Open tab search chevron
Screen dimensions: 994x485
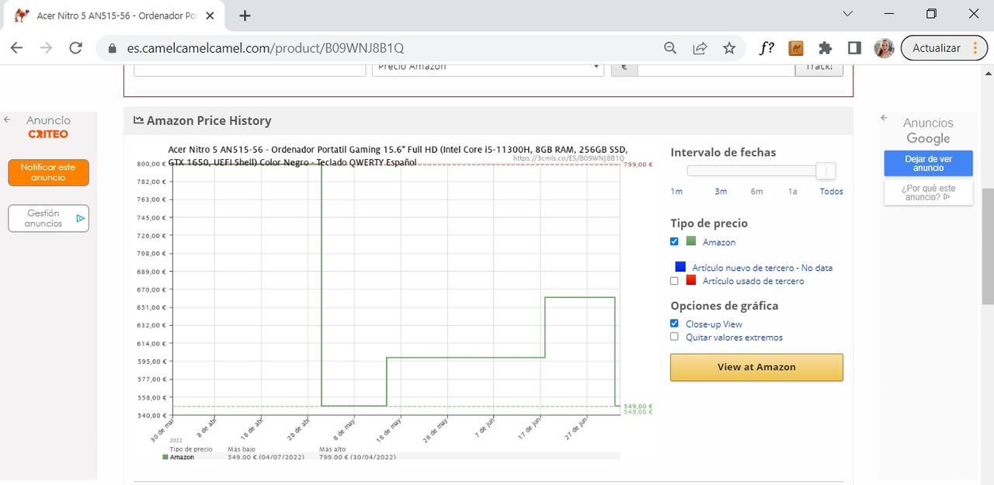click(848, 14)
